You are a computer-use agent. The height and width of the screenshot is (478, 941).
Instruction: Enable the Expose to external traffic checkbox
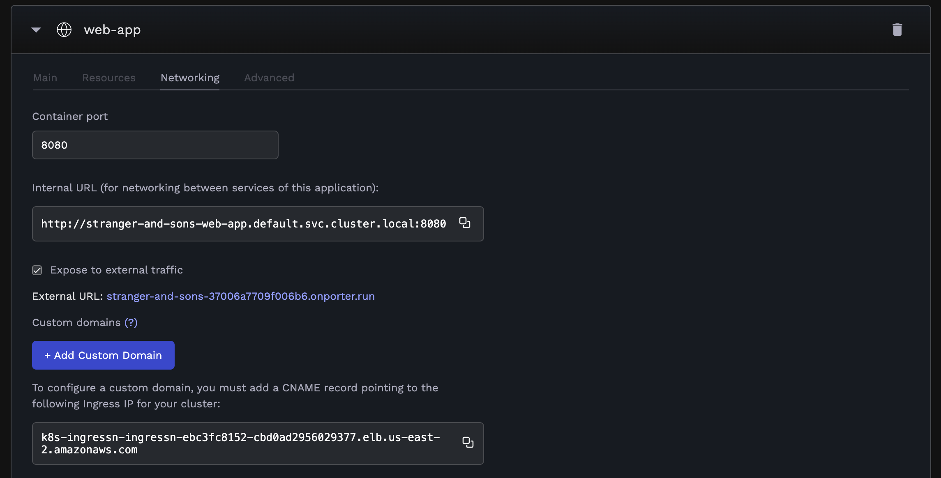(x=37, y=270)
